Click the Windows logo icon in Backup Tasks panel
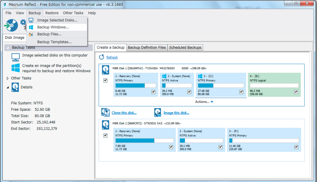This screenshot has width=317, height=182. (x=15, y=68)
